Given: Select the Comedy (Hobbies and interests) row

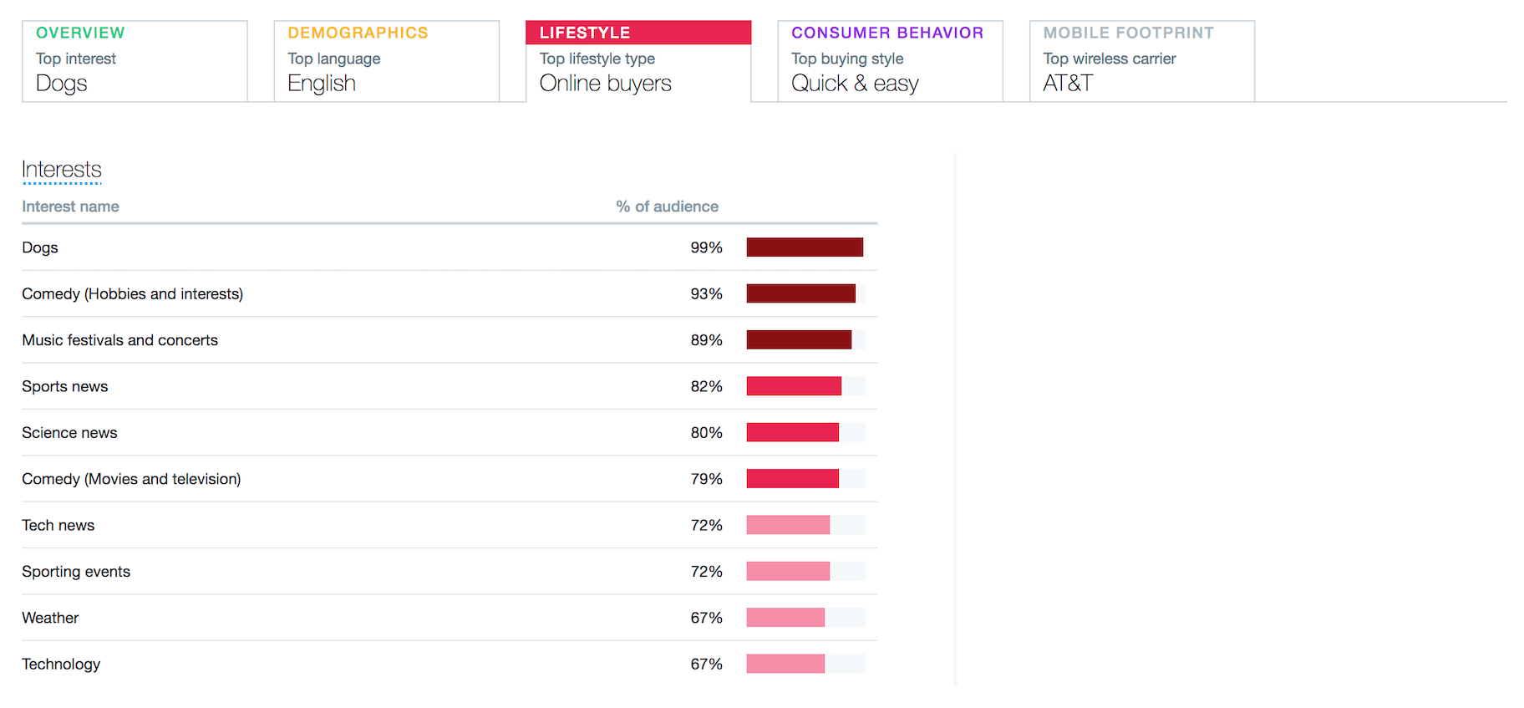Looking at the screenshot, I should click(132, 294).
